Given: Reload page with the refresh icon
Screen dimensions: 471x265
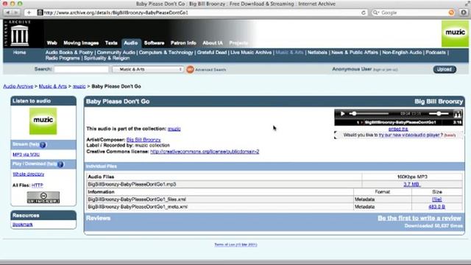Looking at the screenshot, I should click(x=364, y=13).
